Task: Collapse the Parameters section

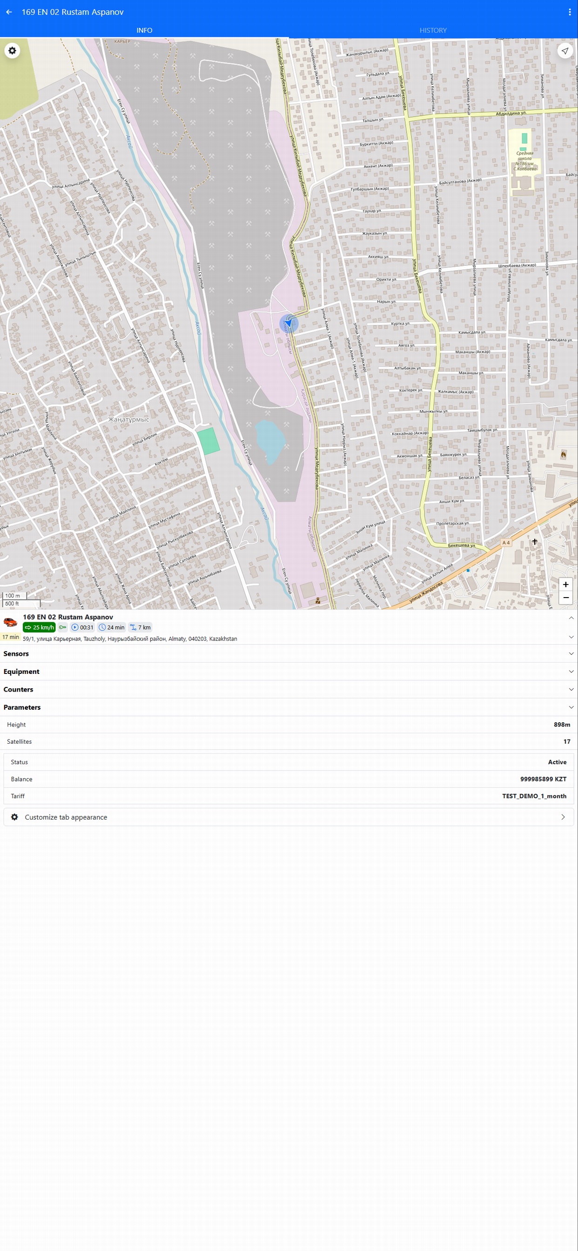Action: (x=289, y=707)
